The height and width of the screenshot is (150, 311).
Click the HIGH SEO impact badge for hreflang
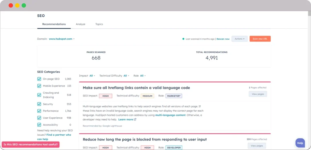[x=105, y=96]
